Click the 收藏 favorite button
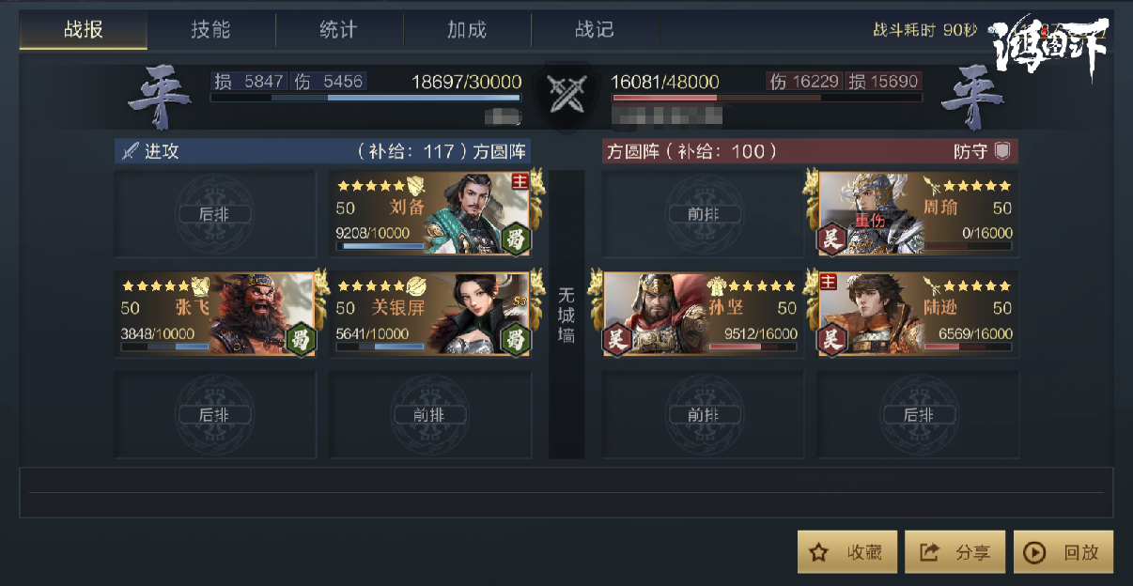Screen dimensions: 1133x586 click(847, 552)
